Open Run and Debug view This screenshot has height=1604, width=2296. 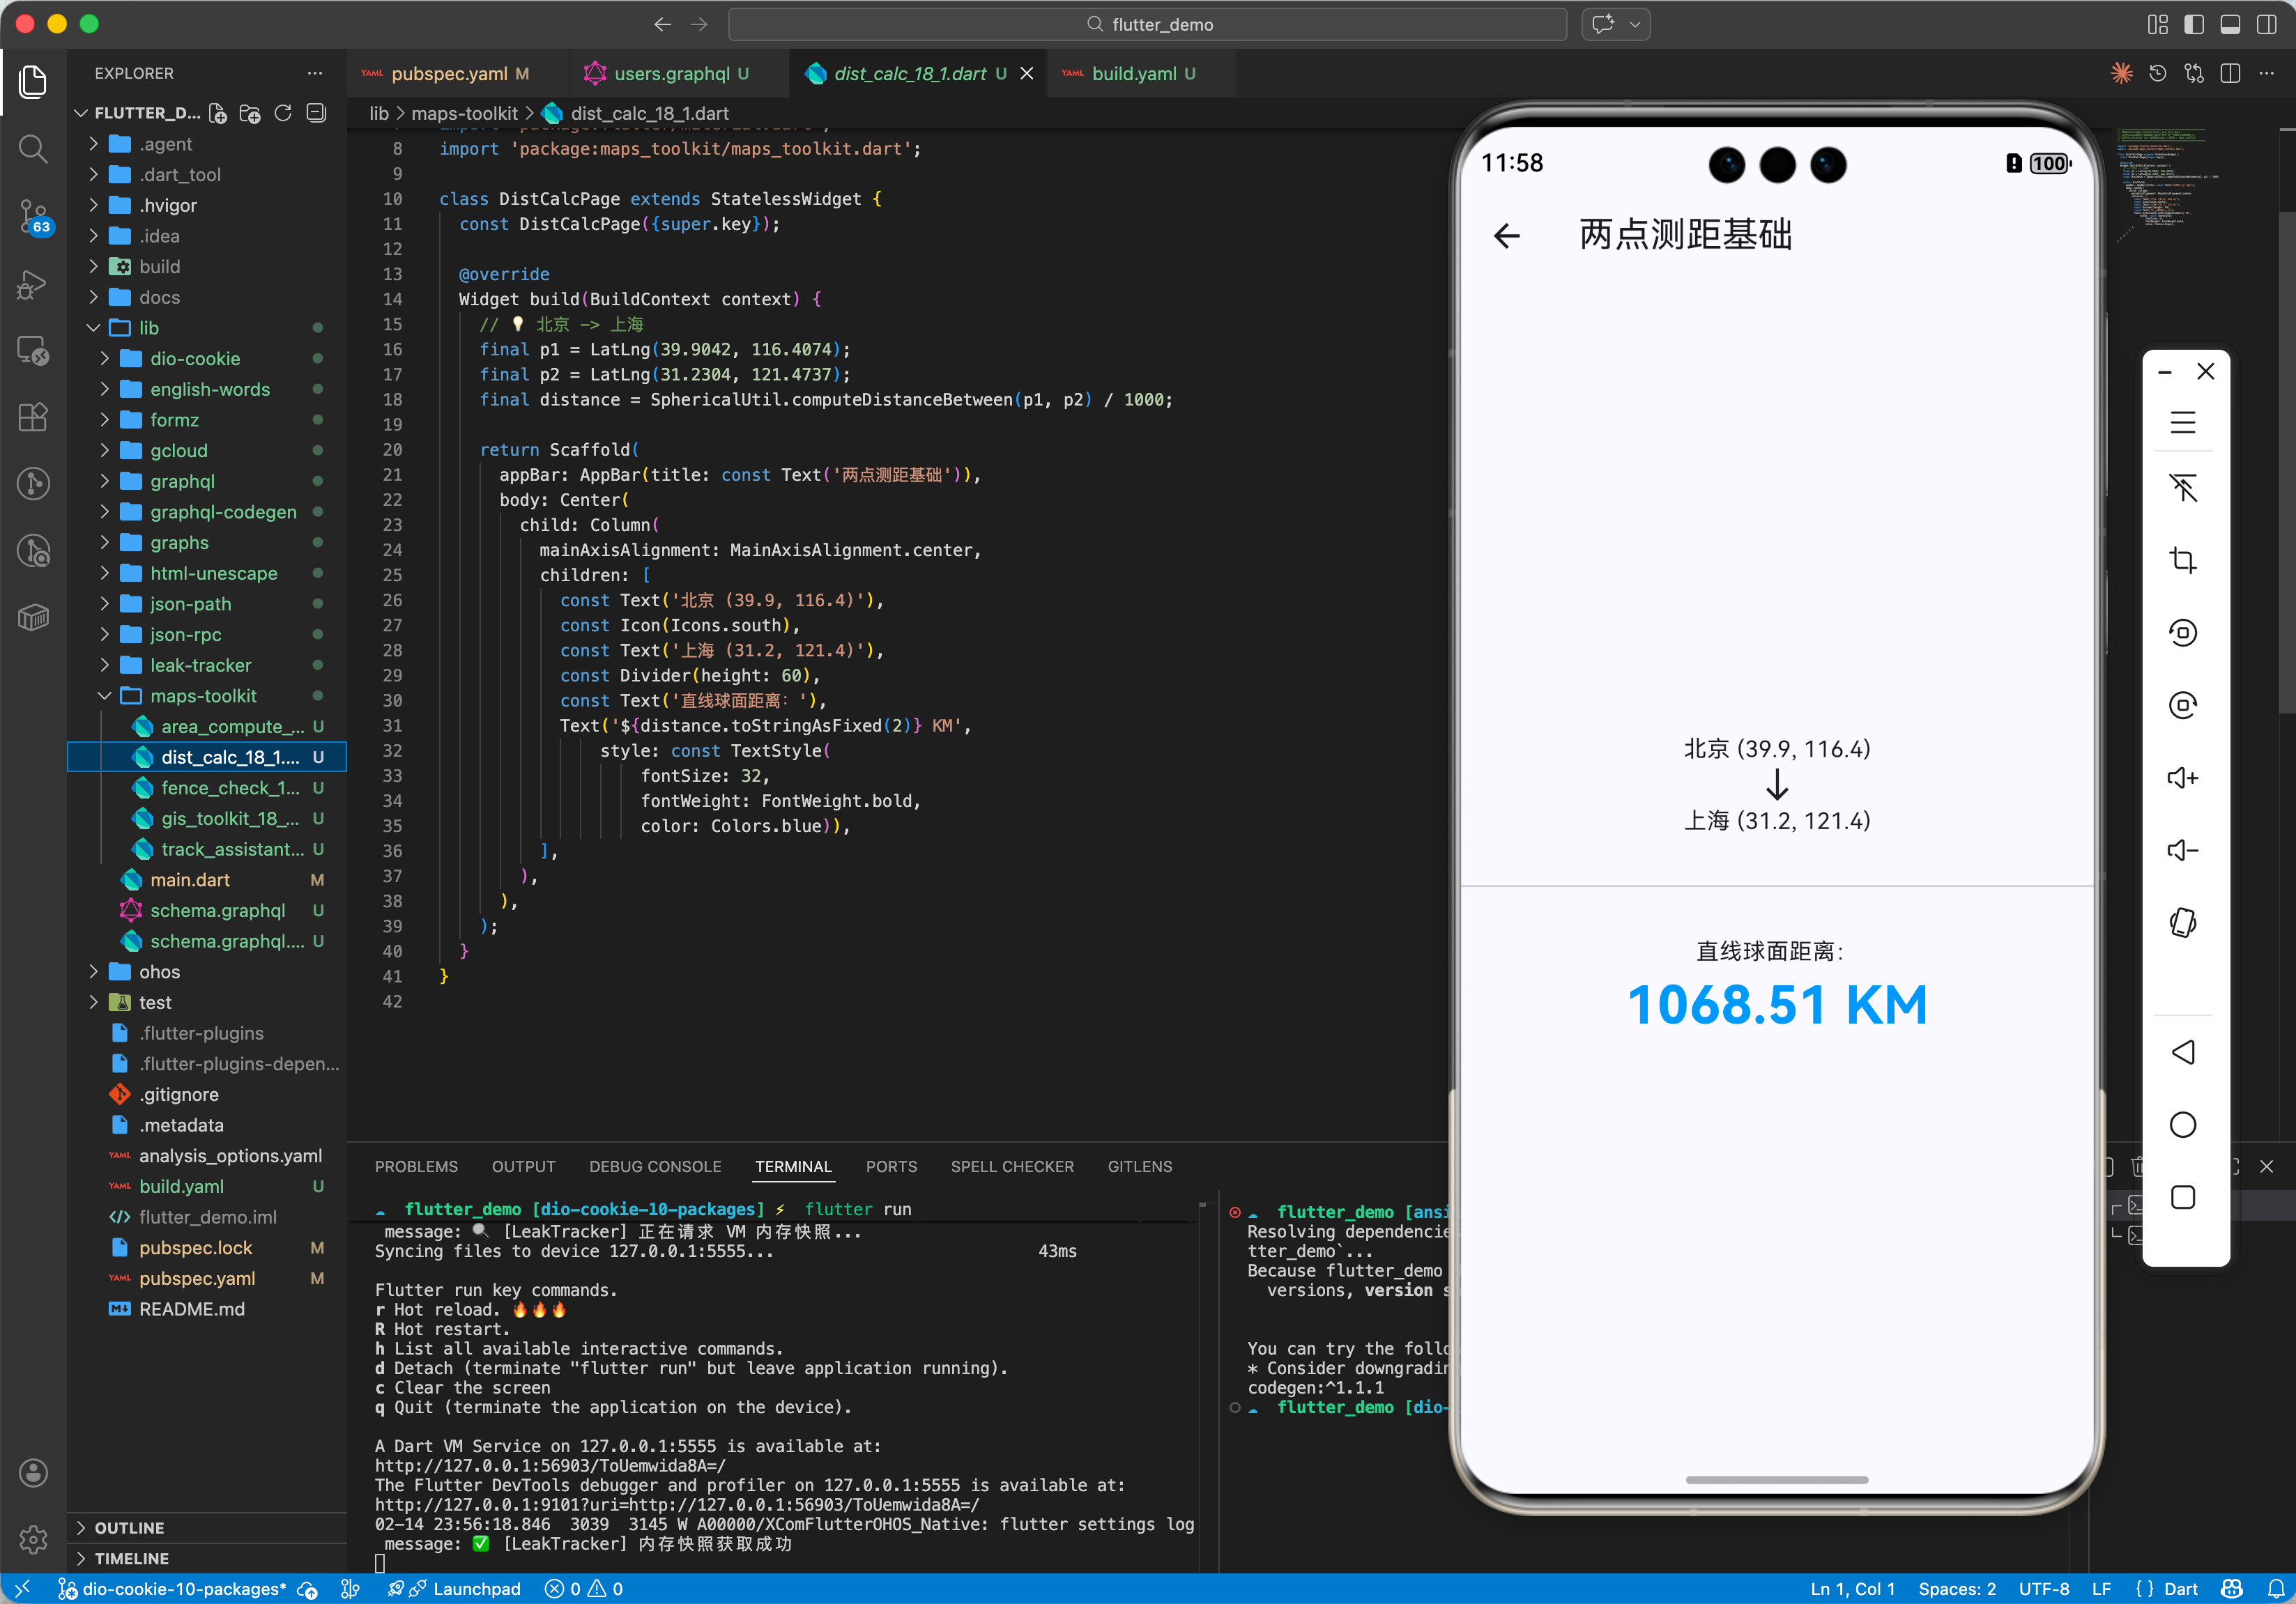tap(33, 284)
